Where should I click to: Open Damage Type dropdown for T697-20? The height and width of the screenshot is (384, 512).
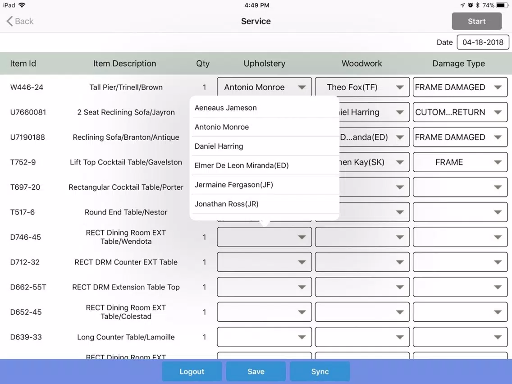460,187
